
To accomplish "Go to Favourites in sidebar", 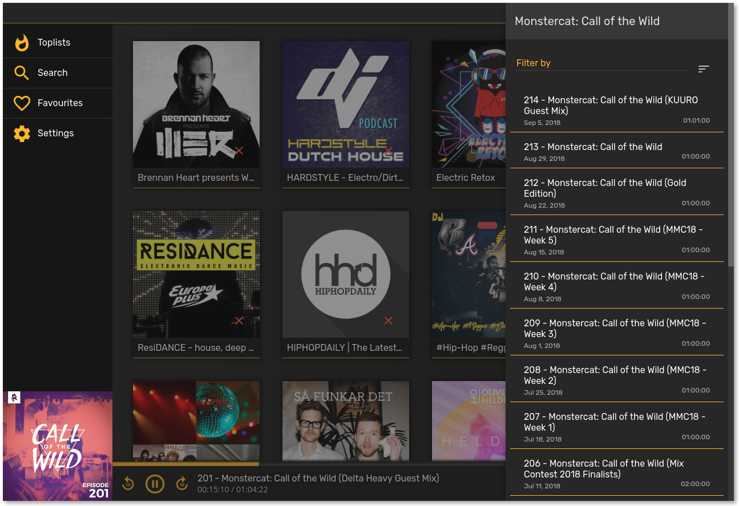I will tap(58, 103).
